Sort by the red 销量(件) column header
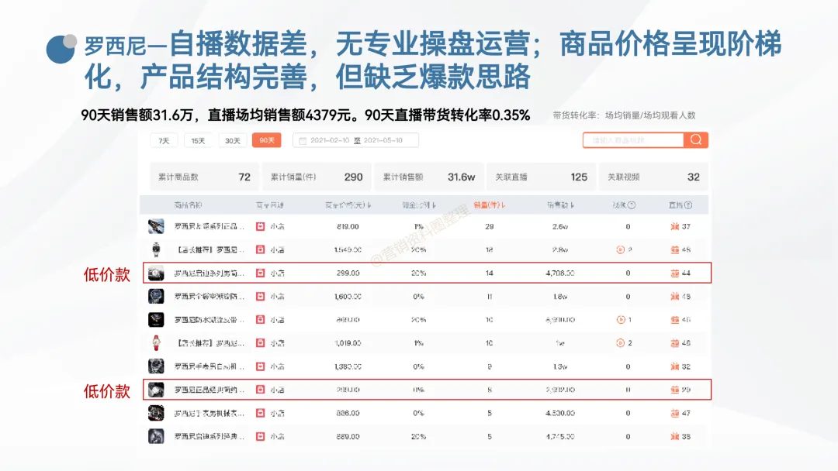Screen dimensions: 838x471 point(490,205)
